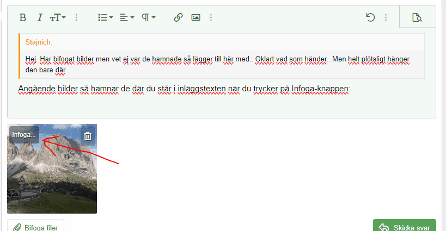Click the Infoga... button on the attached image
Viewport: 446px width, 231px height.
point(24,135)
